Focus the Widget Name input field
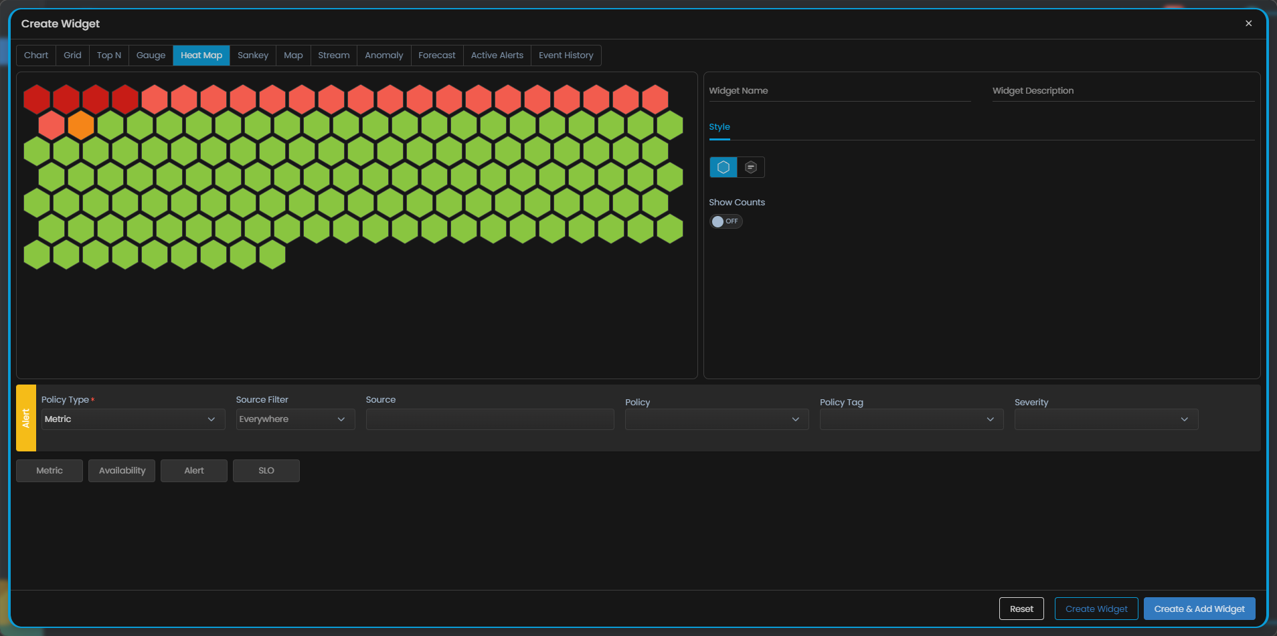The width and height of the screenshot is (1277, 636). (839, 91)
